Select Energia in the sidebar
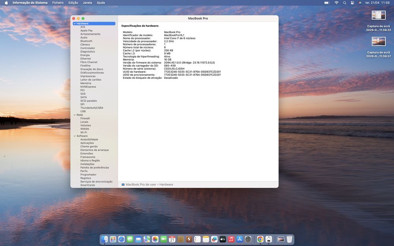 (85, 55)
